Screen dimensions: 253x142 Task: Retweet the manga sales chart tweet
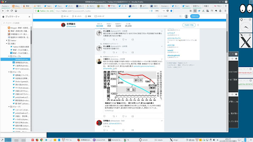(114, 116)
